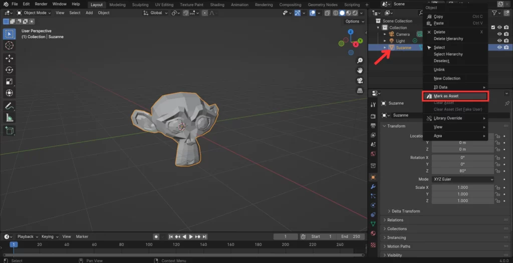Open the Particles properties tab
Viewport: 513px width, 263px height.
coord(373,196)
